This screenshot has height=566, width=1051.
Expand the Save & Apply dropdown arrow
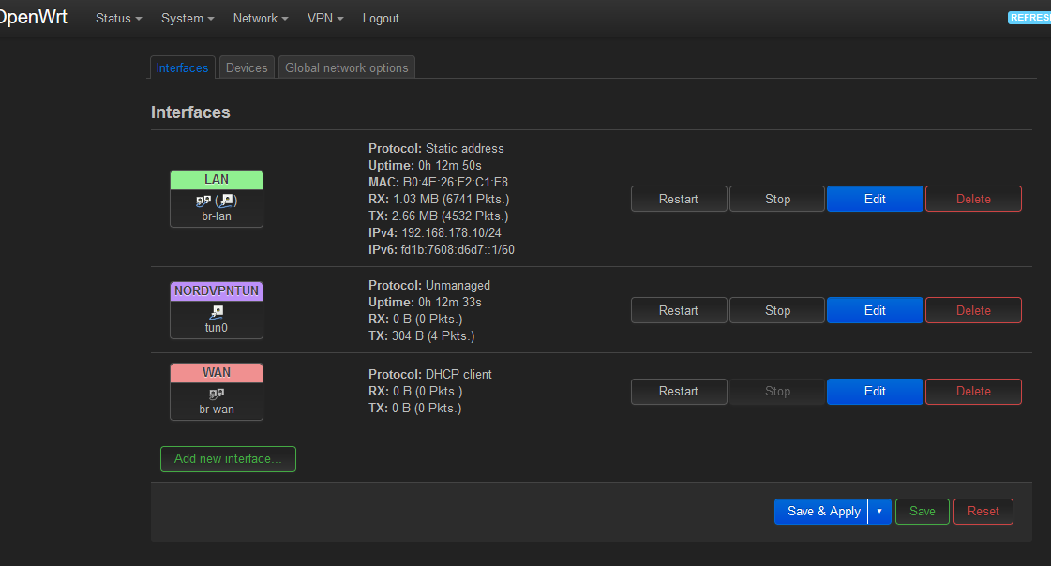pos(879,511)
